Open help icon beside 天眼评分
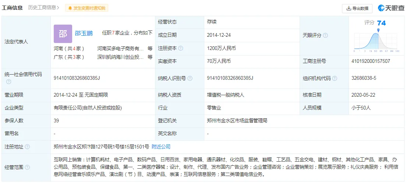This screenshot has width=406, height=183. click(325, 35)
